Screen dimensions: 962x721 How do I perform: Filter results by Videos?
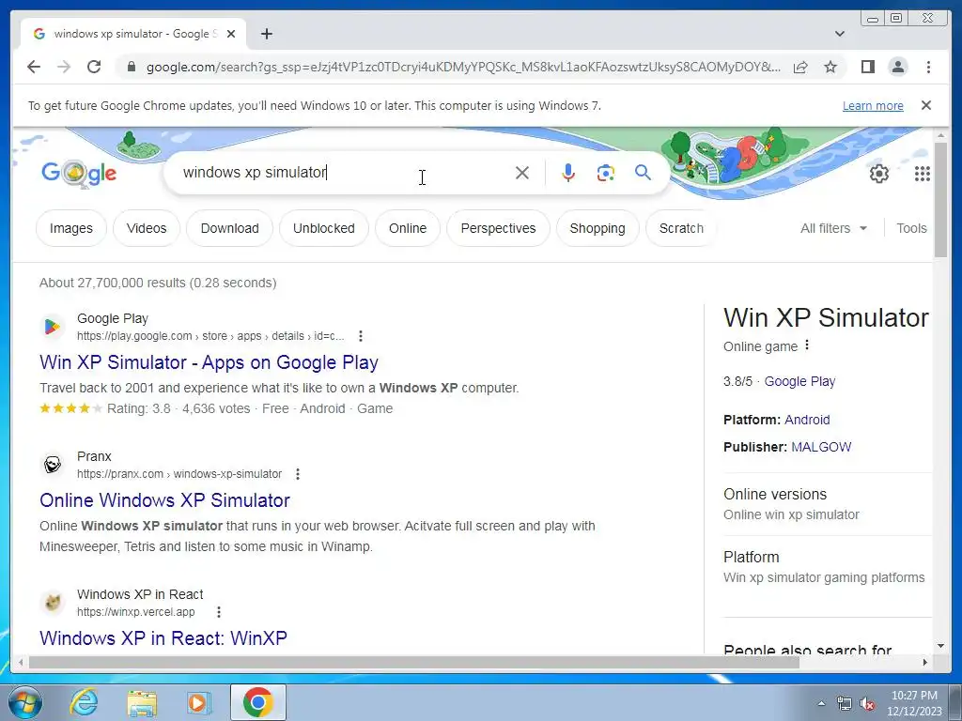146,228
